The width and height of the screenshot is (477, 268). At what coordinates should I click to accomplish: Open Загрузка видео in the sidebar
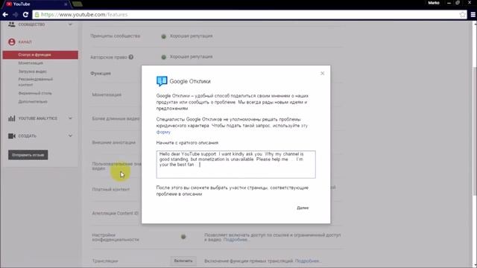point(32,71)
